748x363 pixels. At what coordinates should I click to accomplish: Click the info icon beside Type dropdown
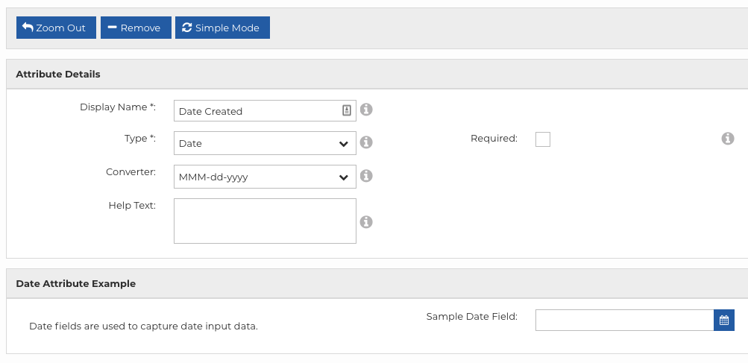point(366,142)
